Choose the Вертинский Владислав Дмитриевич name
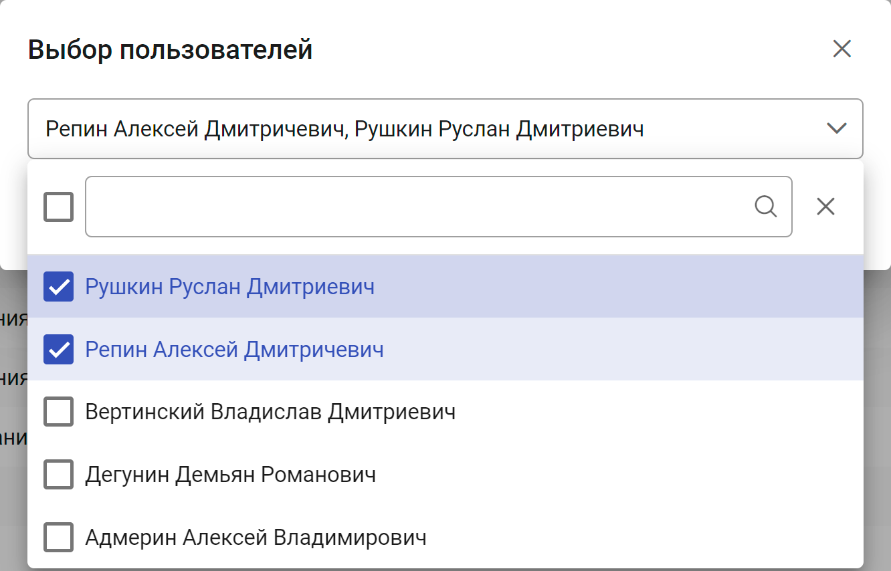 [270, 412]
